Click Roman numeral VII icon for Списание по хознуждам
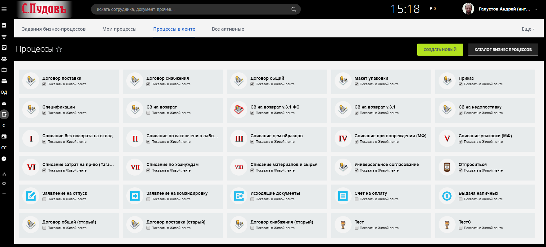 pos(135,167)
